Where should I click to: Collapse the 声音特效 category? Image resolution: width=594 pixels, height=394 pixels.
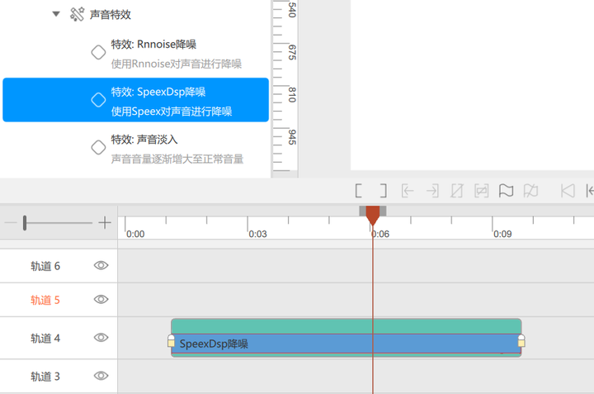(56, 14)
